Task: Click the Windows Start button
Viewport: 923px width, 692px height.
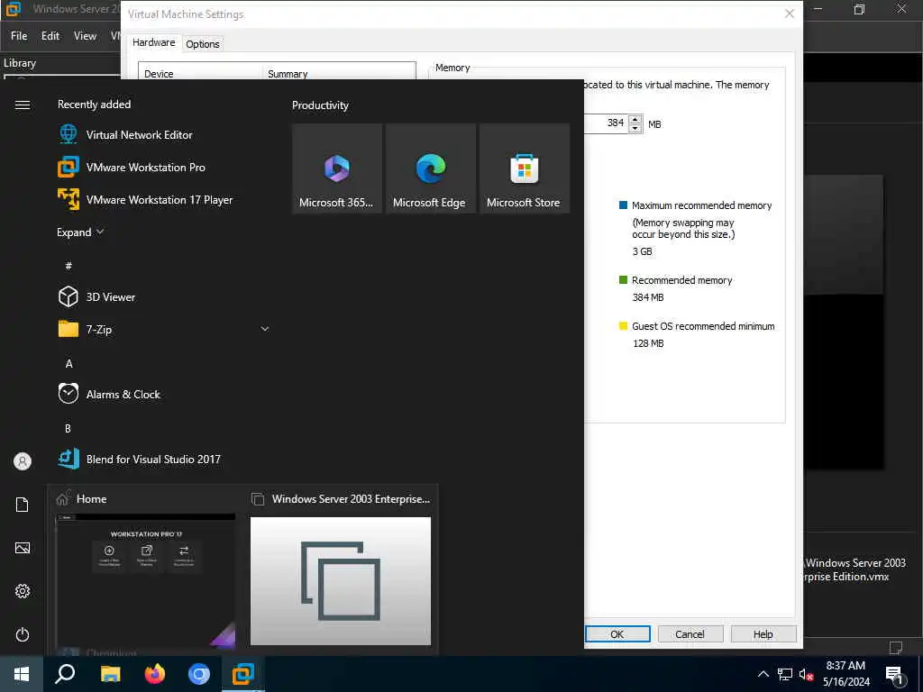Action: [x=22, y=674]
